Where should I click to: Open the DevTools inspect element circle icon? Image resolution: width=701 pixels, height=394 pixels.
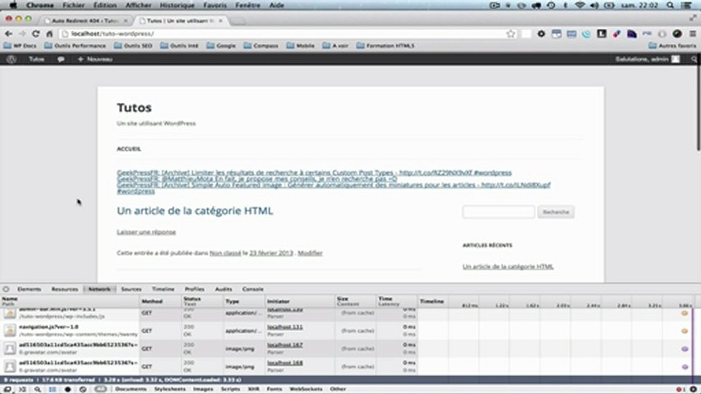point(5,289)
